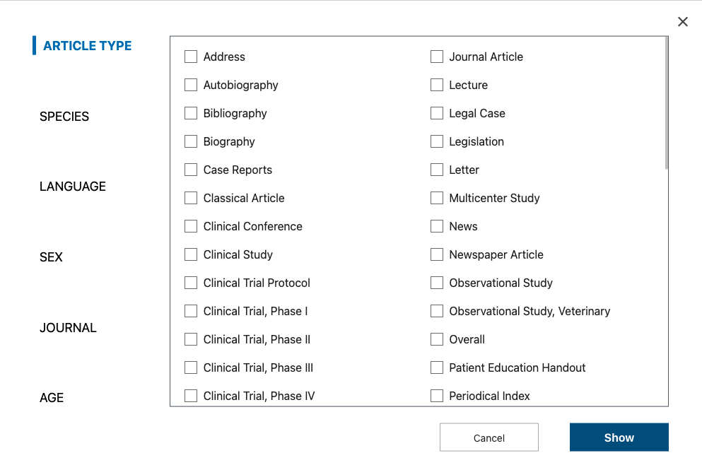This screenshot has height=465, width=702.
Task: Check the Address article type
Action: tap(191, 57)
